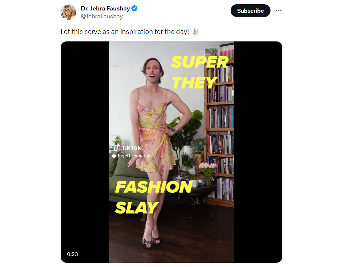Click the 0:23 video duration label
This screenshot has width=343, height=267.
point(73,254)
